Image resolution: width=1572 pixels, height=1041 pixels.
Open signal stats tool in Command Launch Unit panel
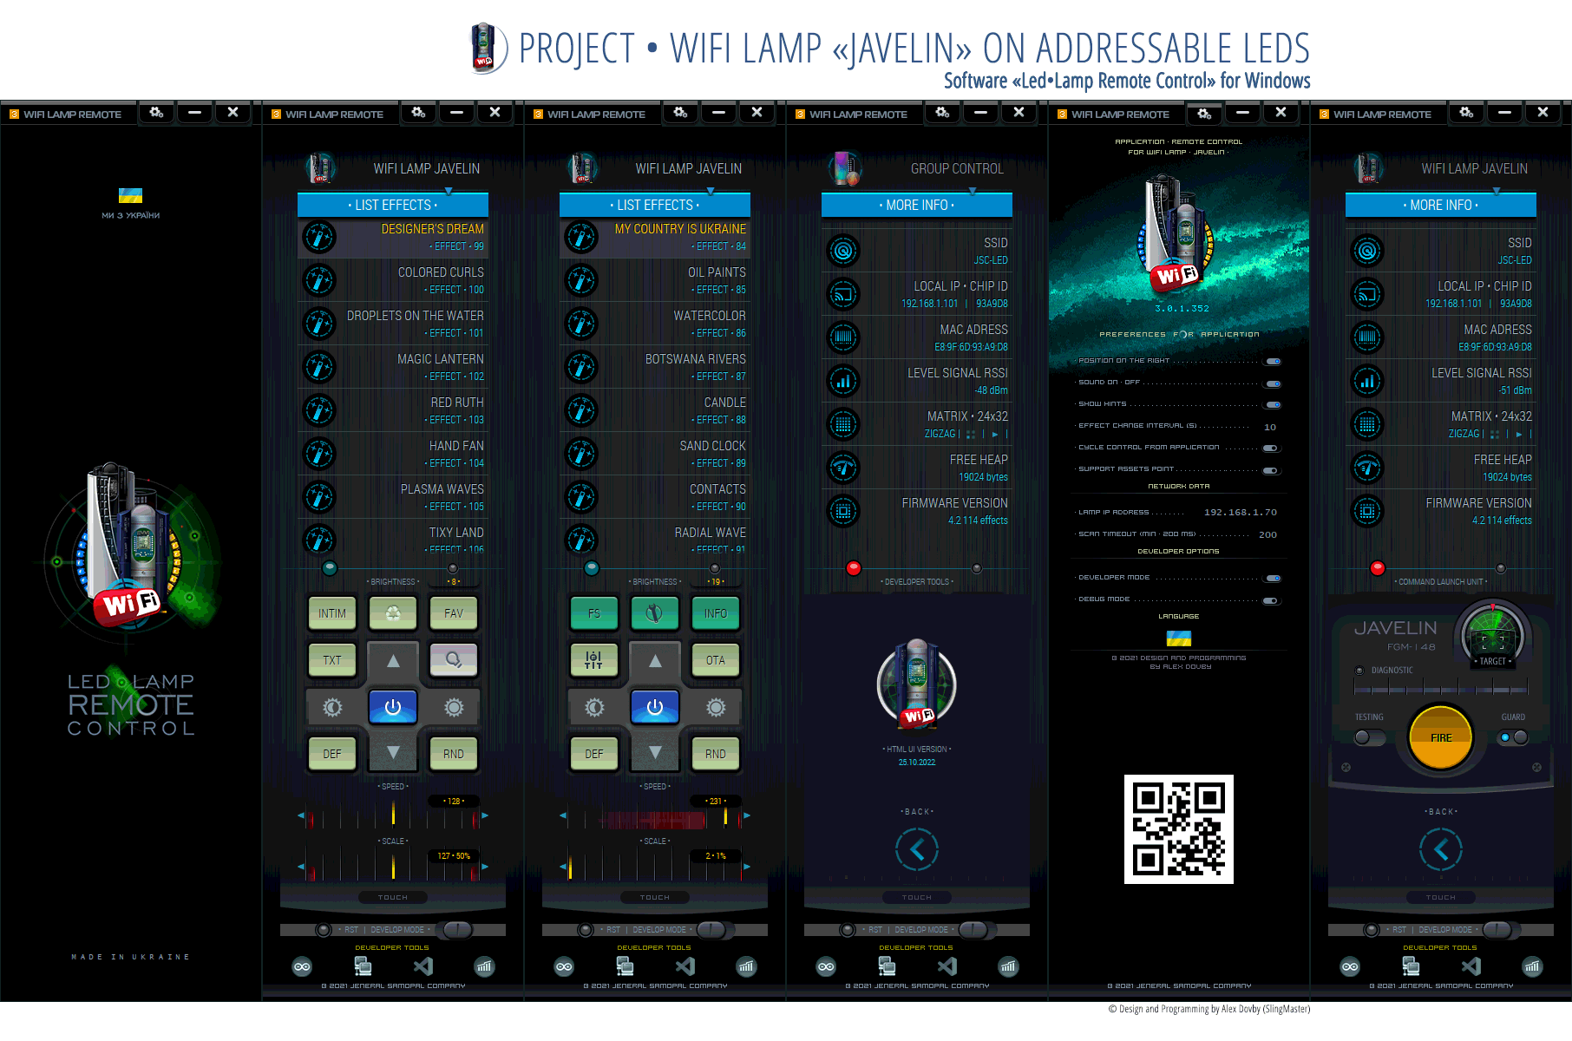coord(1533,966)
